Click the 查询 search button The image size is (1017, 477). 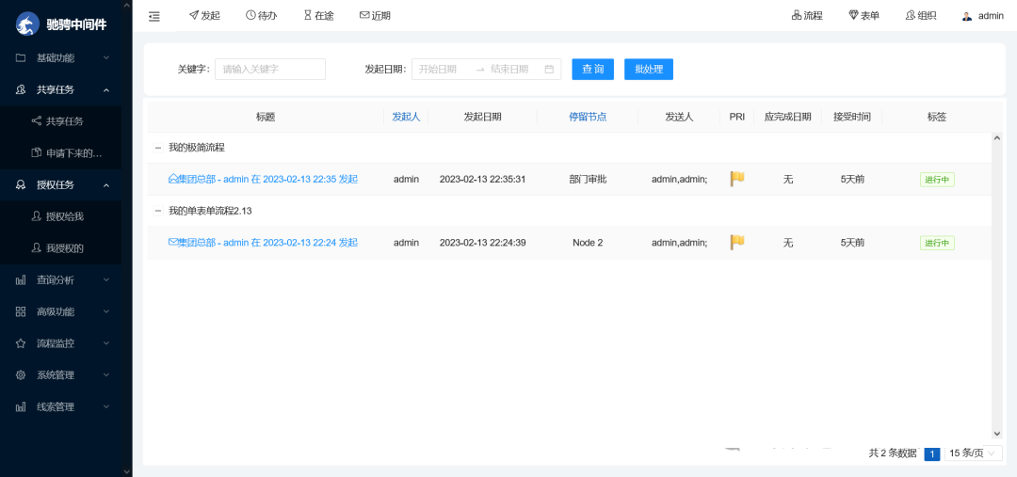pyautogui.click(x=592, y=70)
